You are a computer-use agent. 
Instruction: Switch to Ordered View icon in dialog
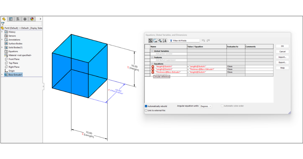tap(165, 41)
